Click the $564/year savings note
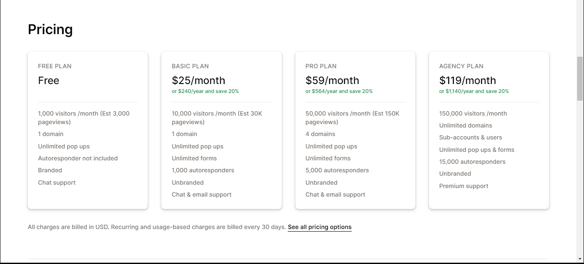This screenshot has height=264, width=584. (339, 91)
